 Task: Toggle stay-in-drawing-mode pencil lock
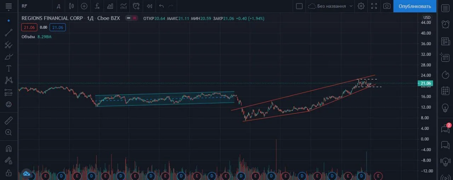(8, 161)
